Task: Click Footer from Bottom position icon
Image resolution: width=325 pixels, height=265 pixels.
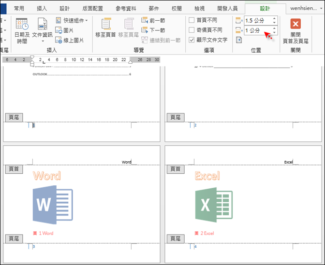Action: tap(239, 30)
